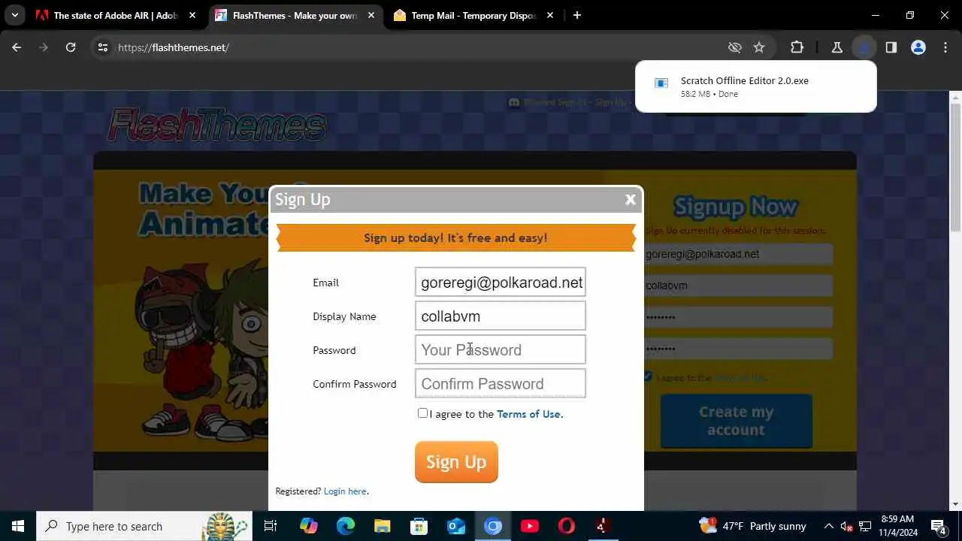Switch to The state of Adobe AIR tab
Image resolution: width=962 pixels, height=541 pixels.
116,15
